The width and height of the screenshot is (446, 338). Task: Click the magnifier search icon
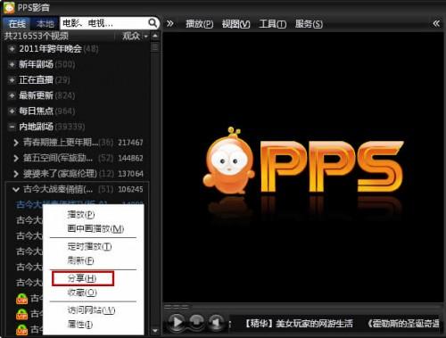point(153,23)
